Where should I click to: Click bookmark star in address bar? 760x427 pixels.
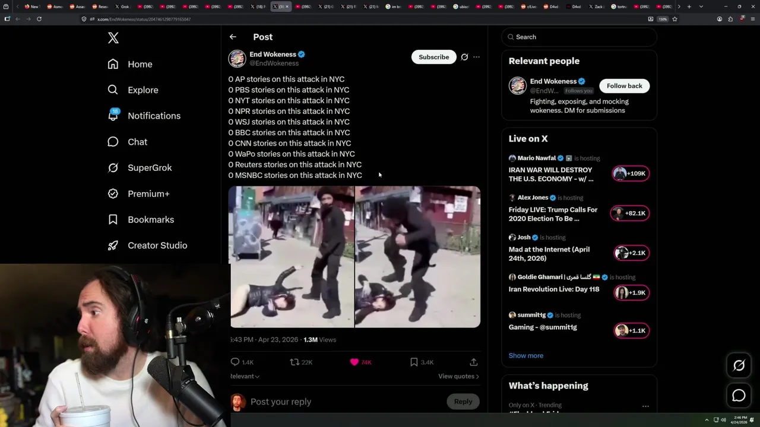tap(674, 19)
